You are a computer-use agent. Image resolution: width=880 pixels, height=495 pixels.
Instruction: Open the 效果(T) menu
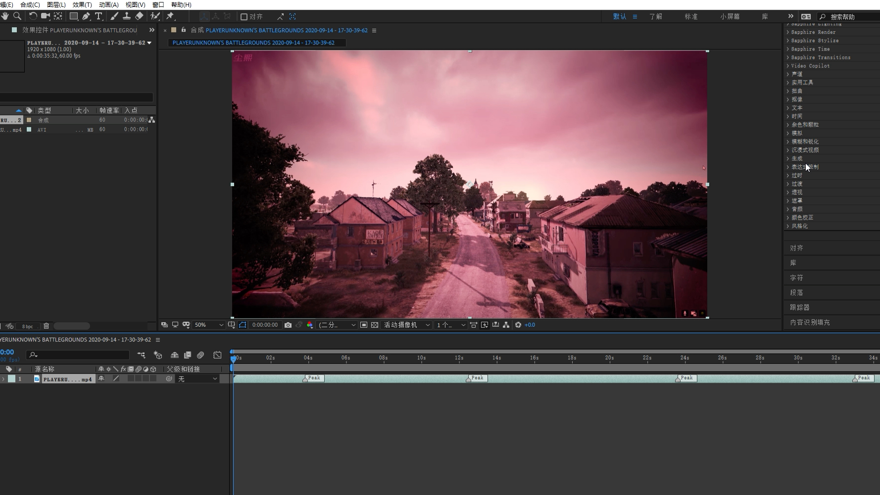82,4
